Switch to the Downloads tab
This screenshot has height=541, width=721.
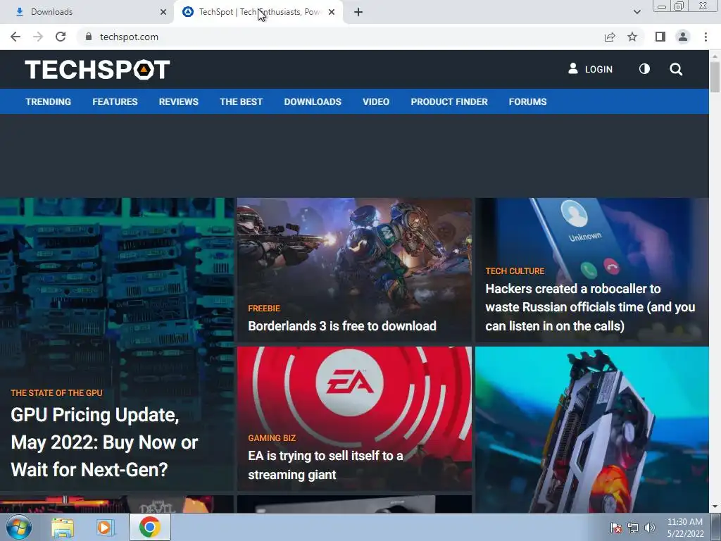[x=87, y=12]
